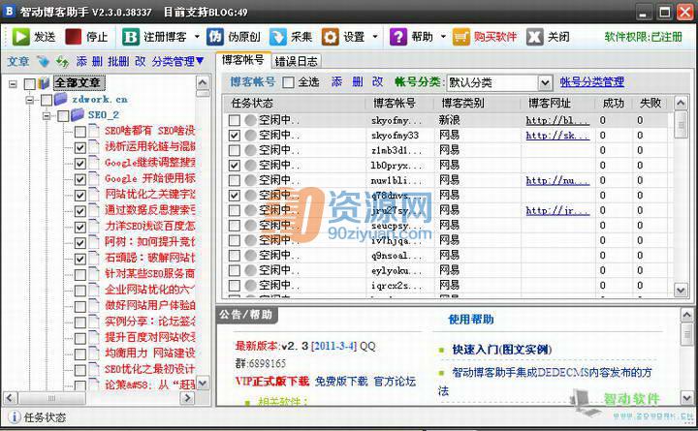Click the 添 button in article toolbar
The image size is (698, 431).
pyautogui.click(x=81, y=61)
